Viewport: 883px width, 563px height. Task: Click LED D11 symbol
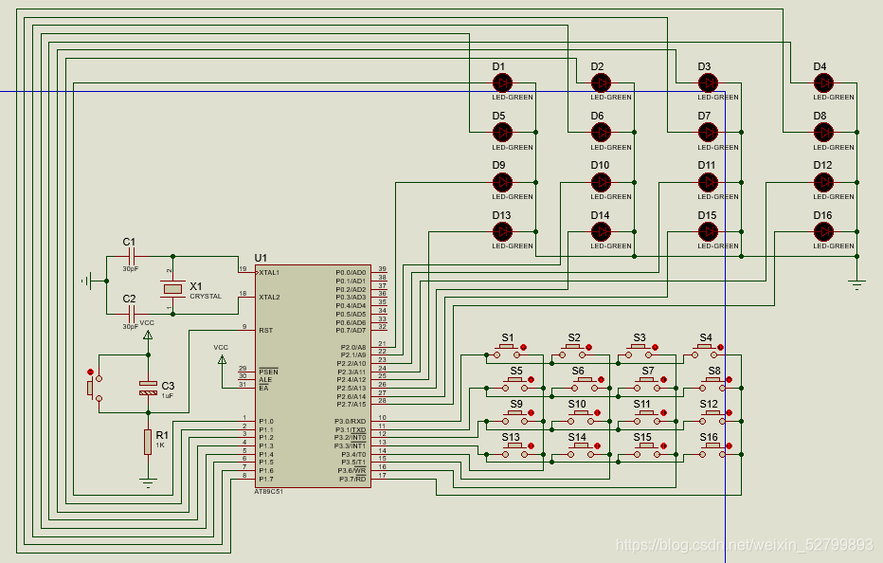708,182
